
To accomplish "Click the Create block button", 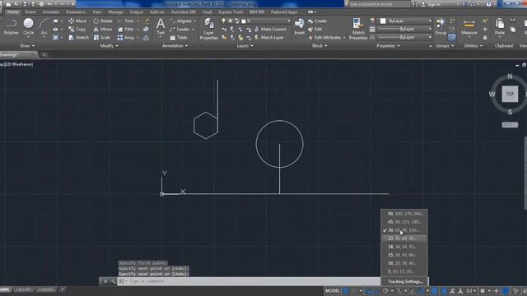I will (317, 21).
